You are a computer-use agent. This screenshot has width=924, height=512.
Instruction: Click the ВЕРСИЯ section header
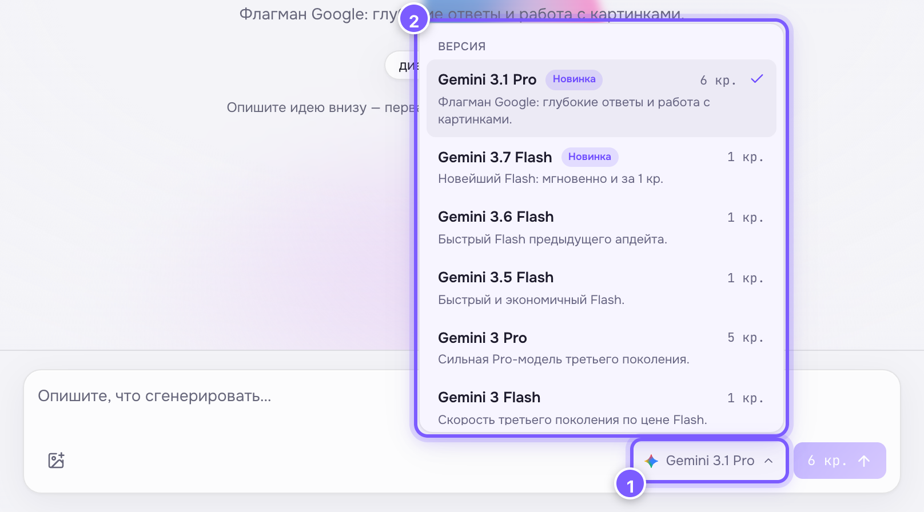click(462, 46)
